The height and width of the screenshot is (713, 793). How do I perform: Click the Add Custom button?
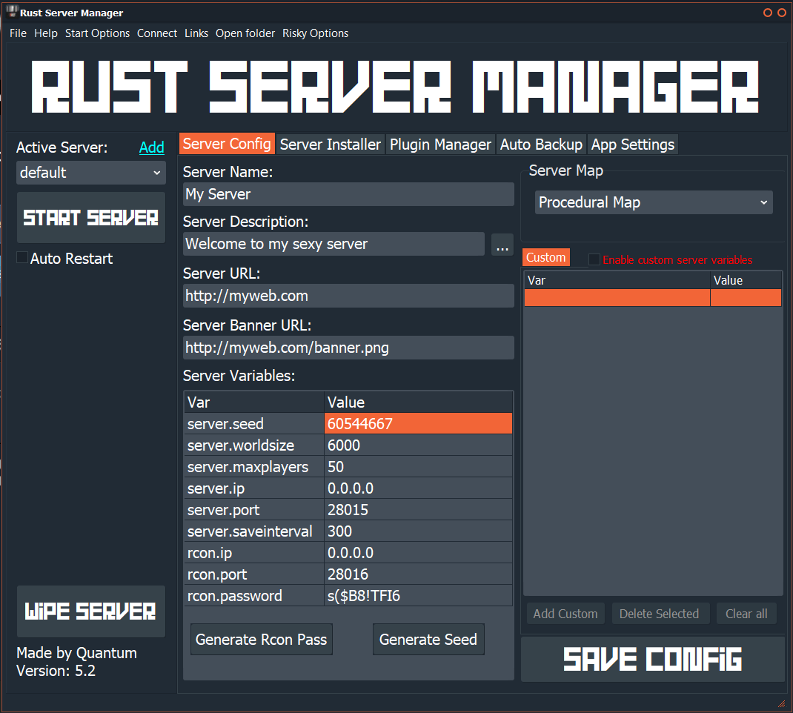(565, 614)
